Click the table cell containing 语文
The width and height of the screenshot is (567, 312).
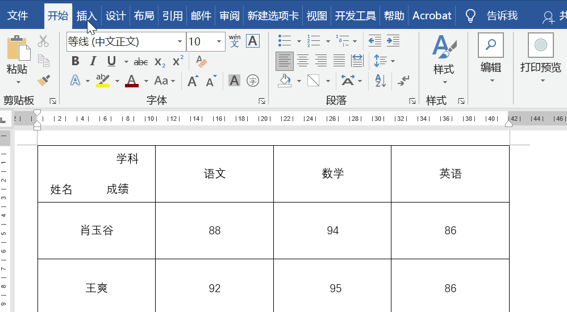[214, 174]
